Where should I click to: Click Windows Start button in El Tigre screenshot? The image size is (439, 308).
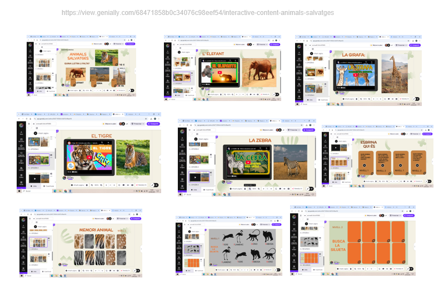(x=19, y=191)
